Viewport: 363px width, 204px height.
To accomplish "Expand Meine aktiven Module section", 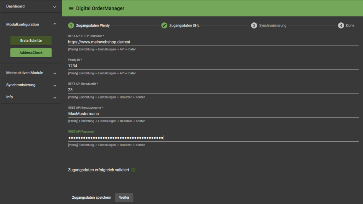I will click(x=55, y=73).
